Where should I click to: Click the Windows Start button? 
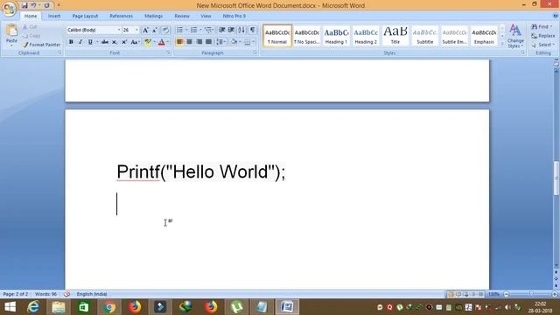[10, 307]
